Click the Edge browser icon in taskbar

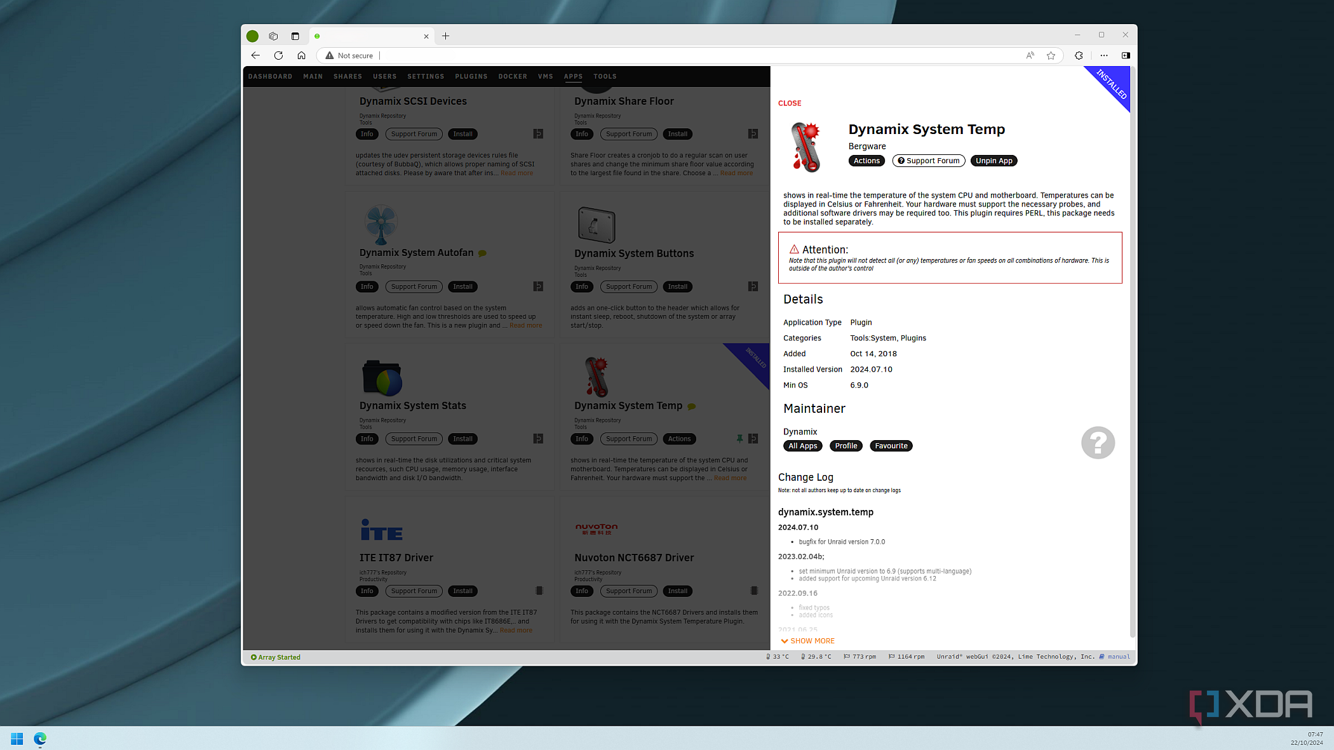point(40,739)
